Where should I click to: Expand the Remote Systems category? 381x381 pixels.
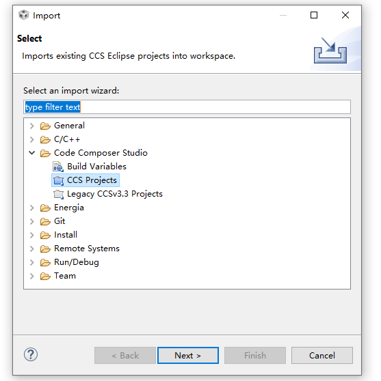[x=32, y=249]
